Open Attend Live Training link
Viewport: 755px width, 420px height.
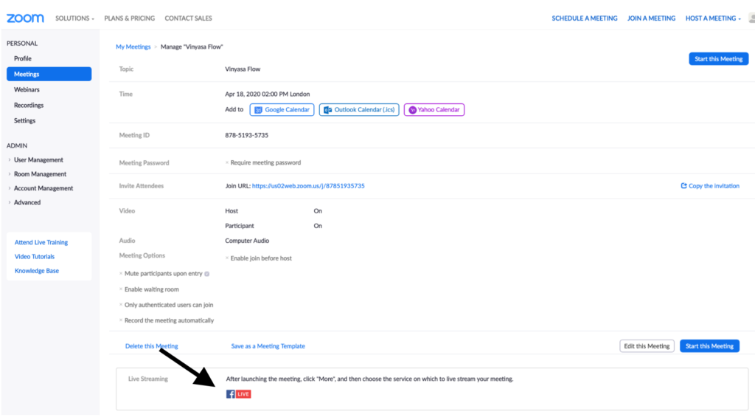pos(41,243)
